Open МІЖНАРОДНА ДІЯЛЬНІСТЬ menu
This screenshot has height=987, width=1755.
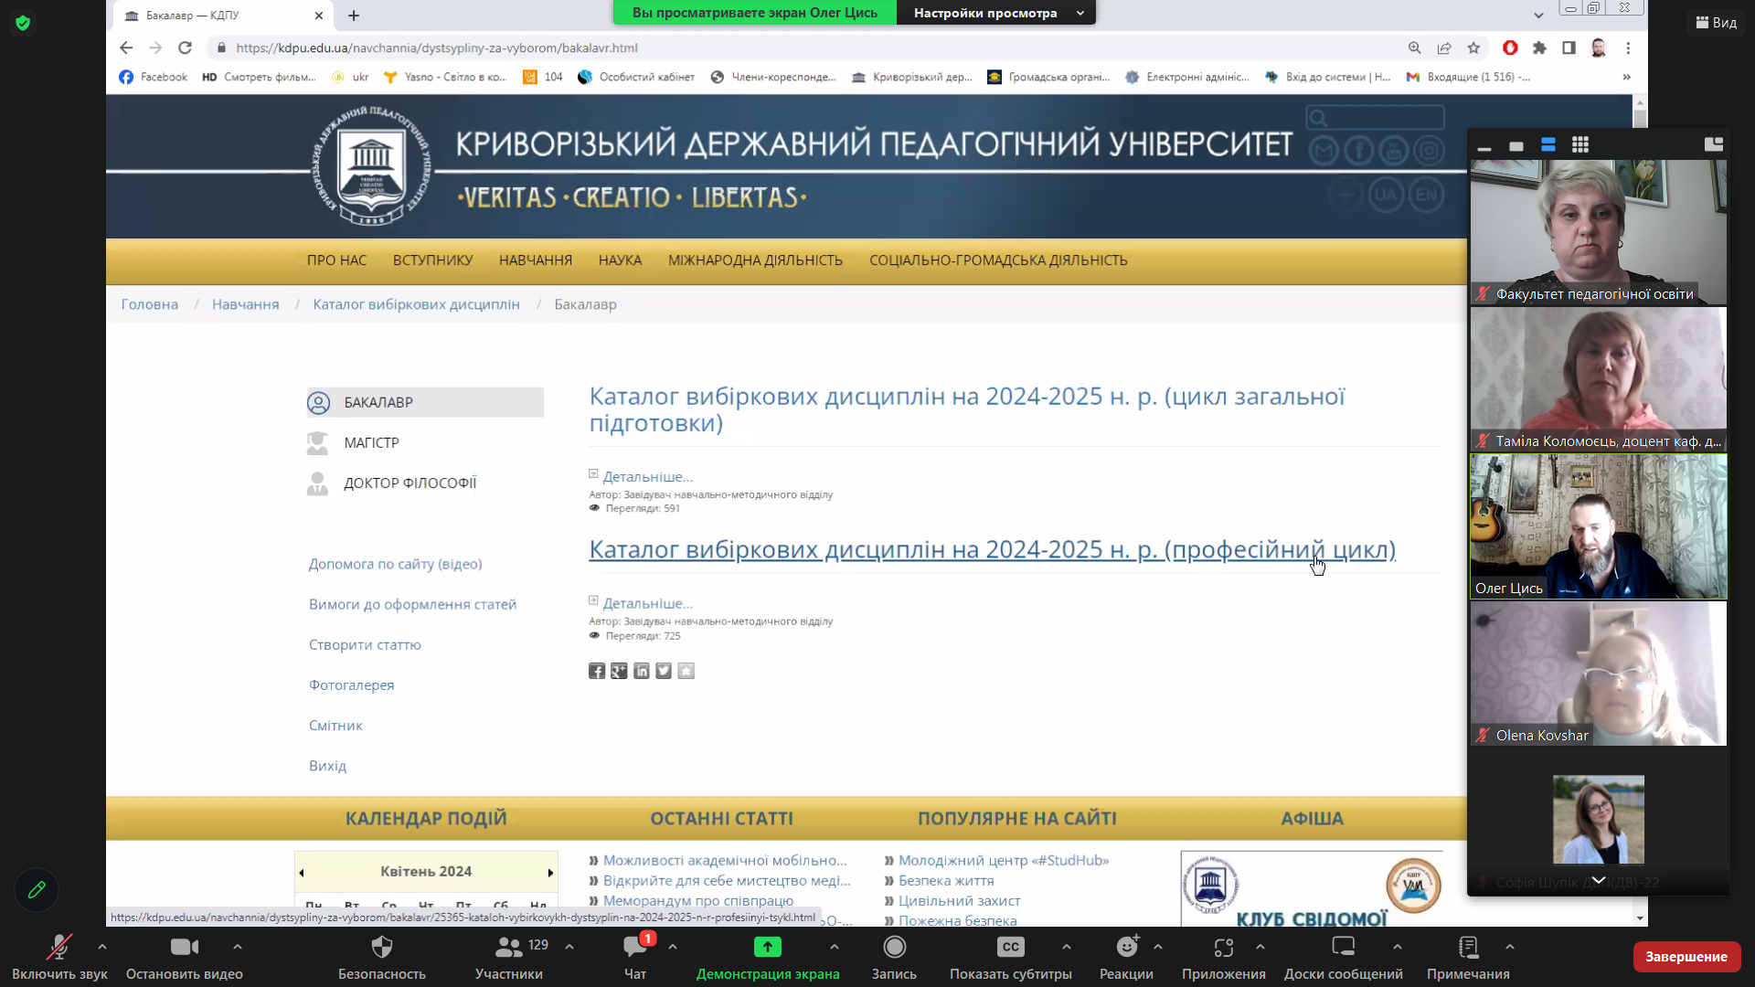(755, 260)
